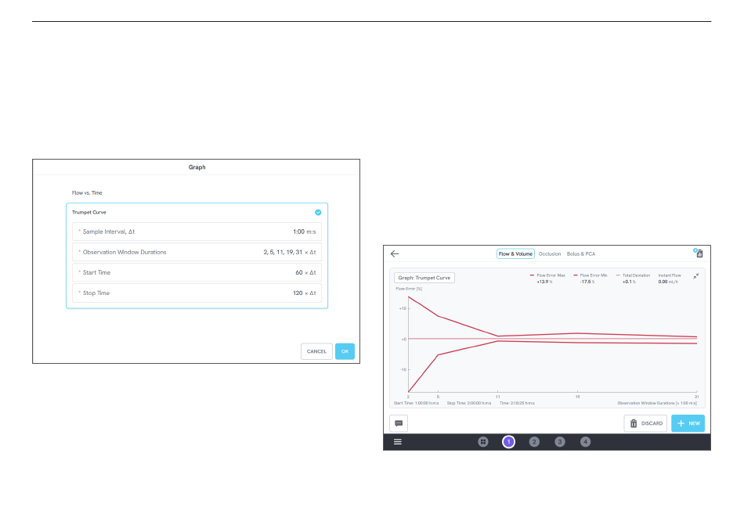744x514 pixels.
Task: Select channel 1 in bottom bar
Action: (x=508, y=442)
